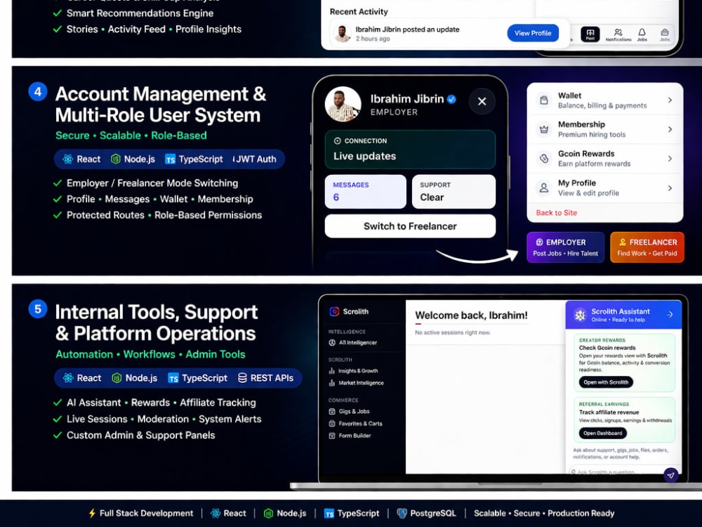Click the Node.js icon beside REST APIs
This screenshot has height=527, width=702.
117,378
